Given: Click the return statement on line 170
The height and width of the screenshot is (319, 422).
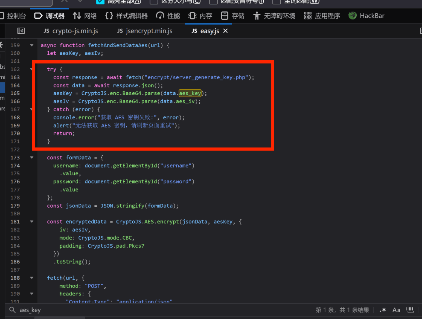Looking at the screenshot, I should 64,133.
